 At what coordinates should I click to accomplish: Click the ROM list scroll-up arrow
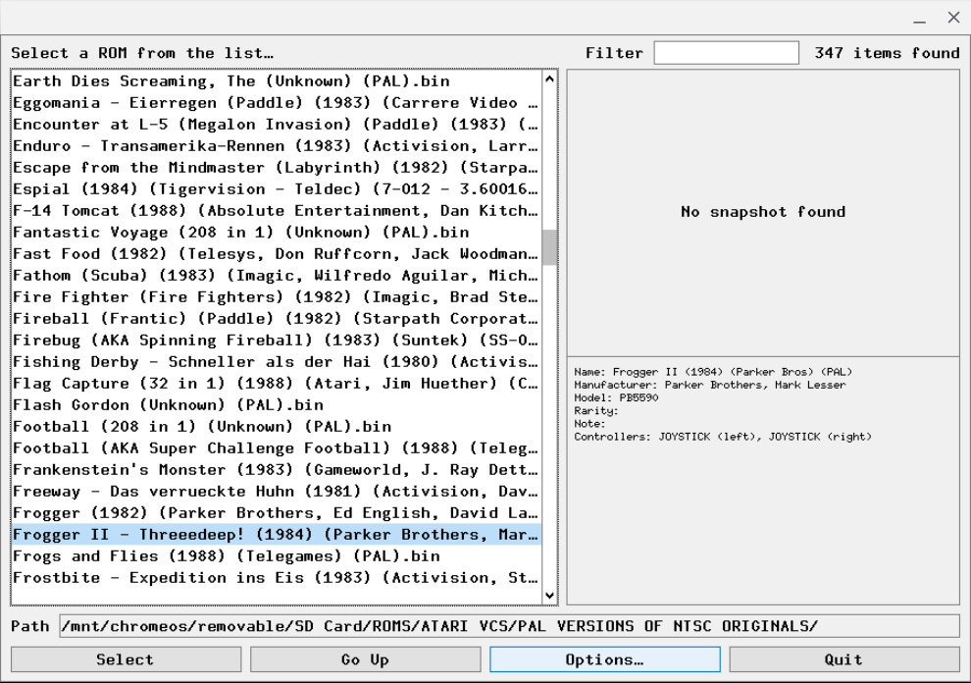click(549, 79)
